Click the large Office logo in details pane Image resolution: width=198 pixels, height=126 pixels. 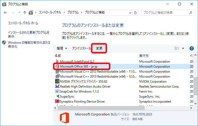click(64, 118)
